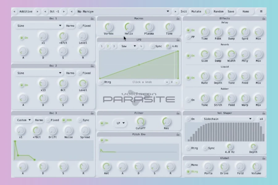Enable Fixed mode on Osc 1

click(x=80, y=26)
